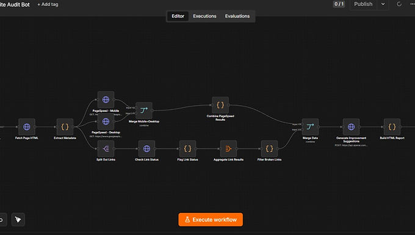Click the execution history spinner icon
Screen dimensions: 415x235
399,4
